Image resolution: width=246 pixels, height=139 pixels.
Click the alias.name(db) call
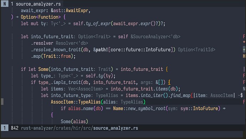(86, 108)
